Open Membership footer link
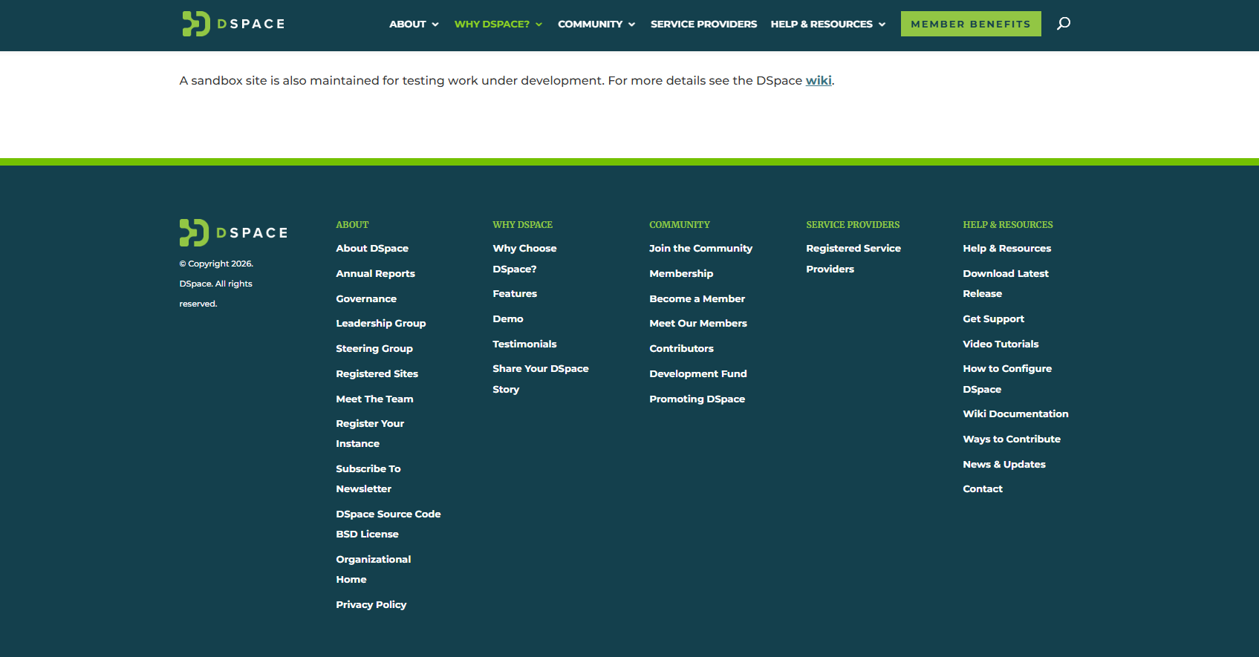 tap(681, 273)
